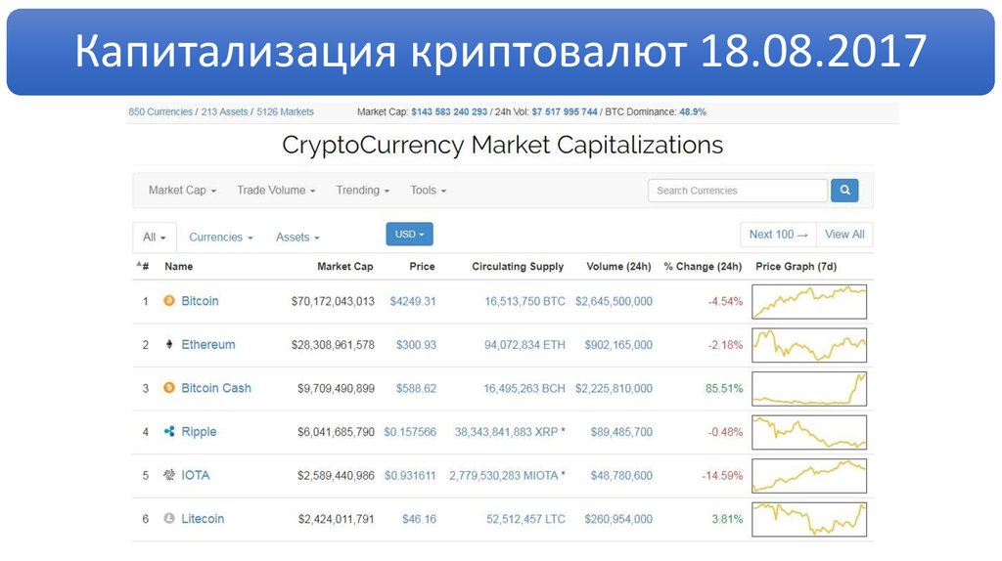This screenshot has width=1002, height=561.
Task: Open the Trending menu
Action: (x=362, y=191)
